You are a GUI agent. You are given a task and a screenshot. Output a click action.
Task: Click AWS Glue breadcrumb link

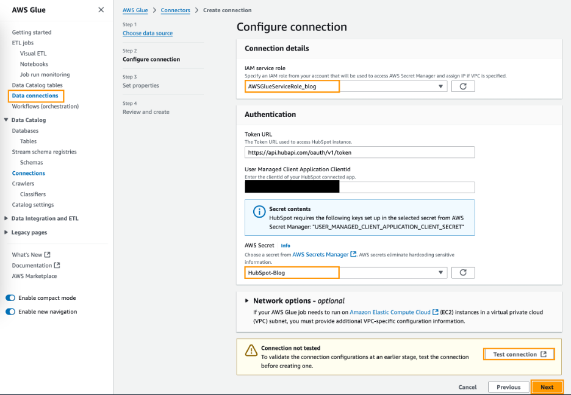coord(135,10)
